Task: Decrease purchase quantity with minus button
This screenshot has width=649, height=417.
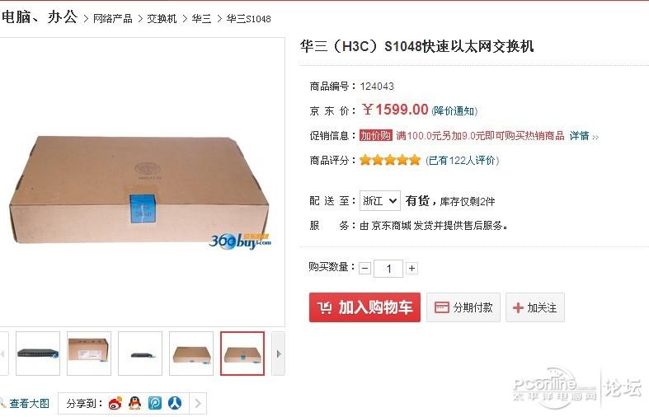Action: coord(364,269)
